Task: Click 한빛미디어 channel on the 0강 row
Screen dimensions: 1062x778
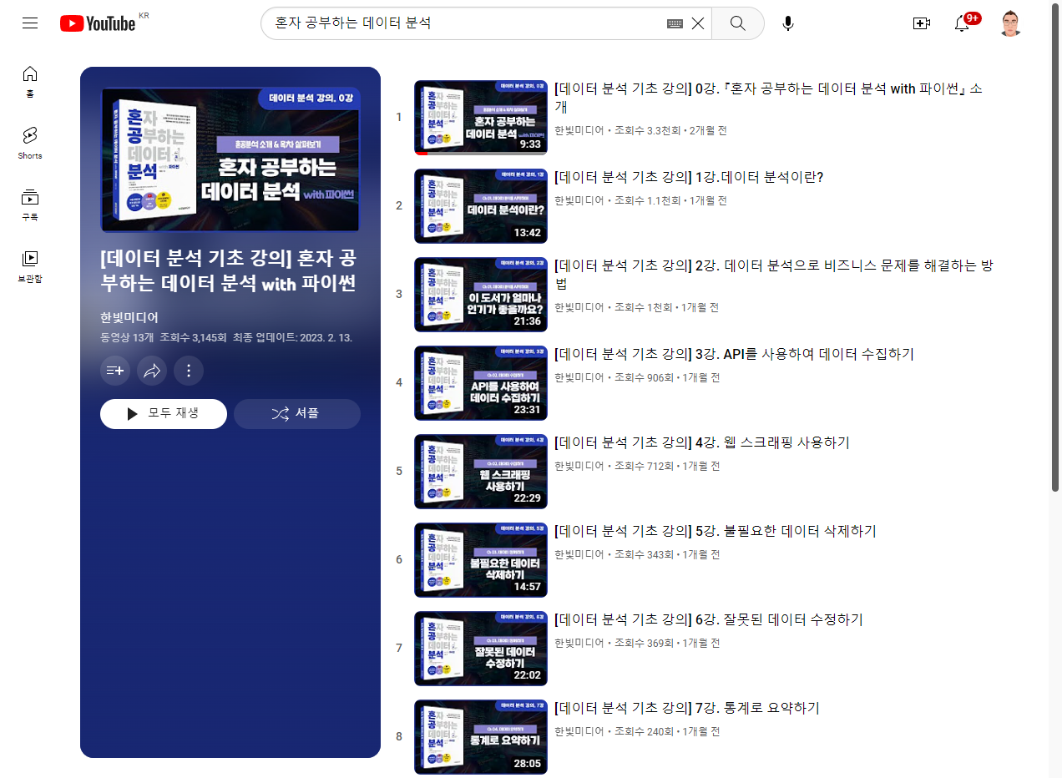Action: point(579,131)
